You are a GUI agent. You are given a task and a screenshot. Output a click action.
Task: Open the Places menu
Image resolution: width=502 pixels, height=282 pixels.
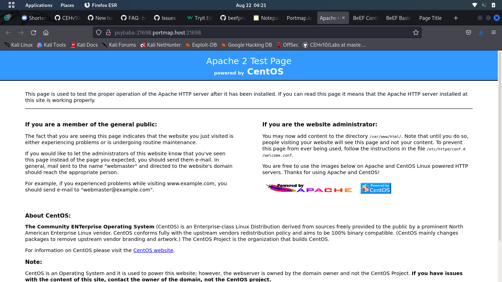tap(67, 5)
